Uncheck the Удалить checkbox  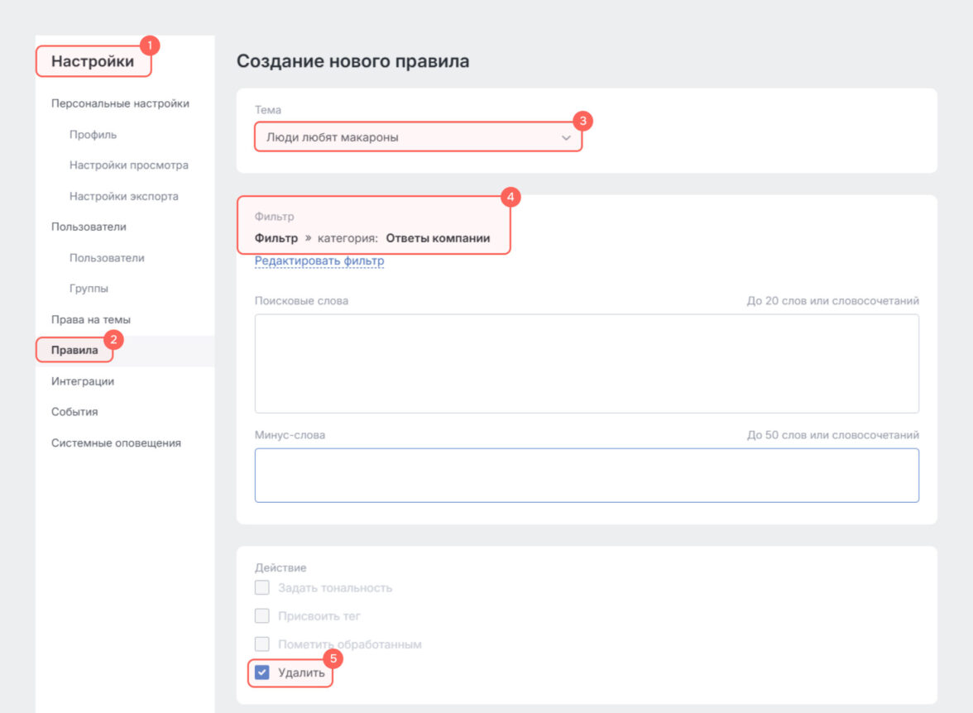tap(262, 672)
